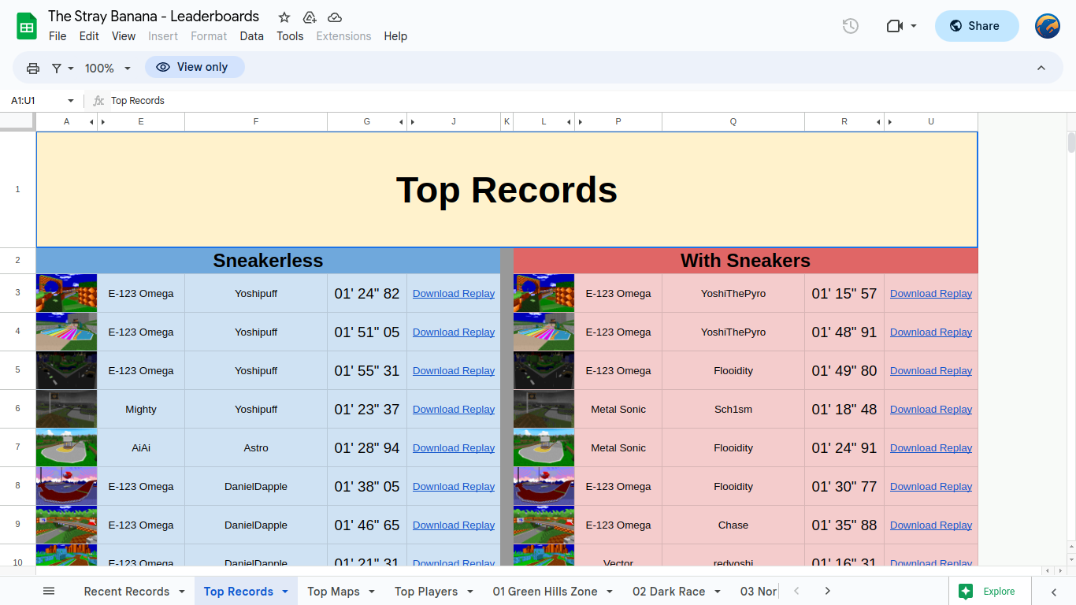Open the Name box dropdown arrow
Viewport: 1076px width, 605px height.
[70, 101]
